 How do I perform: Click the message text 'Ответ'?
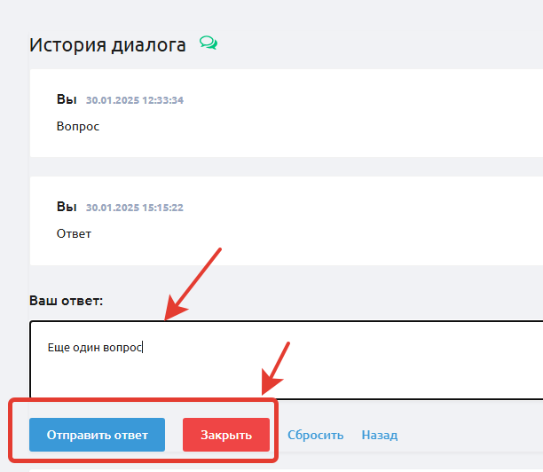click(x=74, y=233)
